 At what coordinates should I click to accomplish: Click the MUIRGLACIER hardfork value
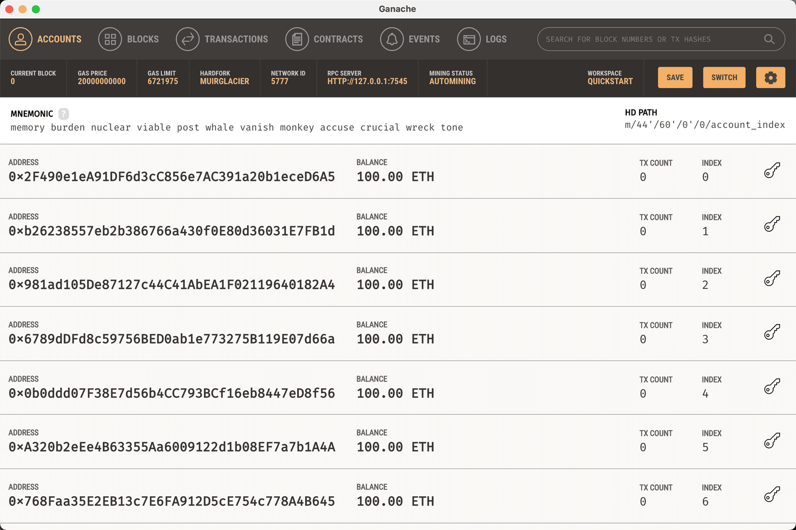[225, 82]
